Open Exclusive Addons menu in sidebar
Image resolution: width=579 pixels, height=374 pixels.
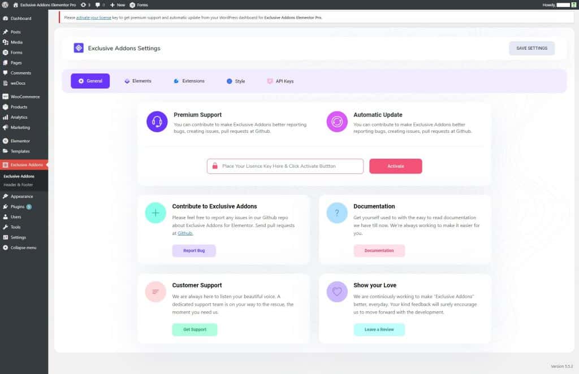[24, 165]
